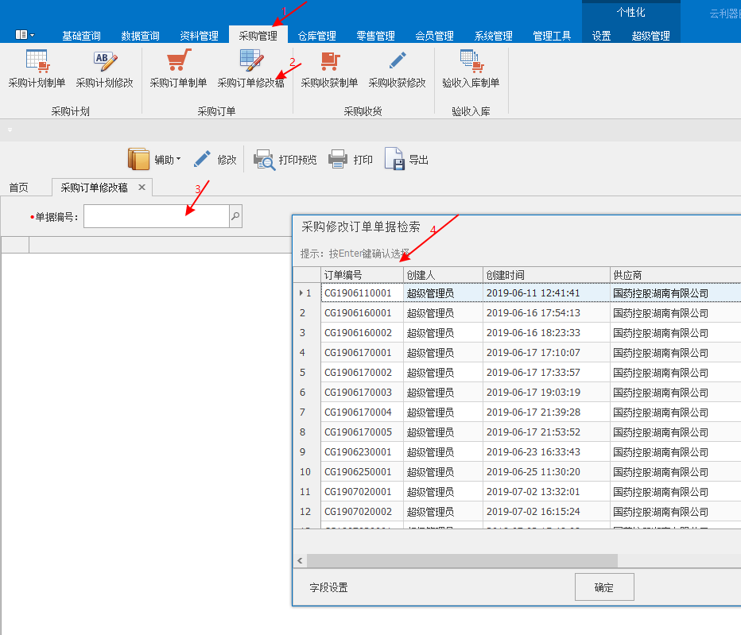Close the 采购订单修改稿 tab

click(142, 187)
